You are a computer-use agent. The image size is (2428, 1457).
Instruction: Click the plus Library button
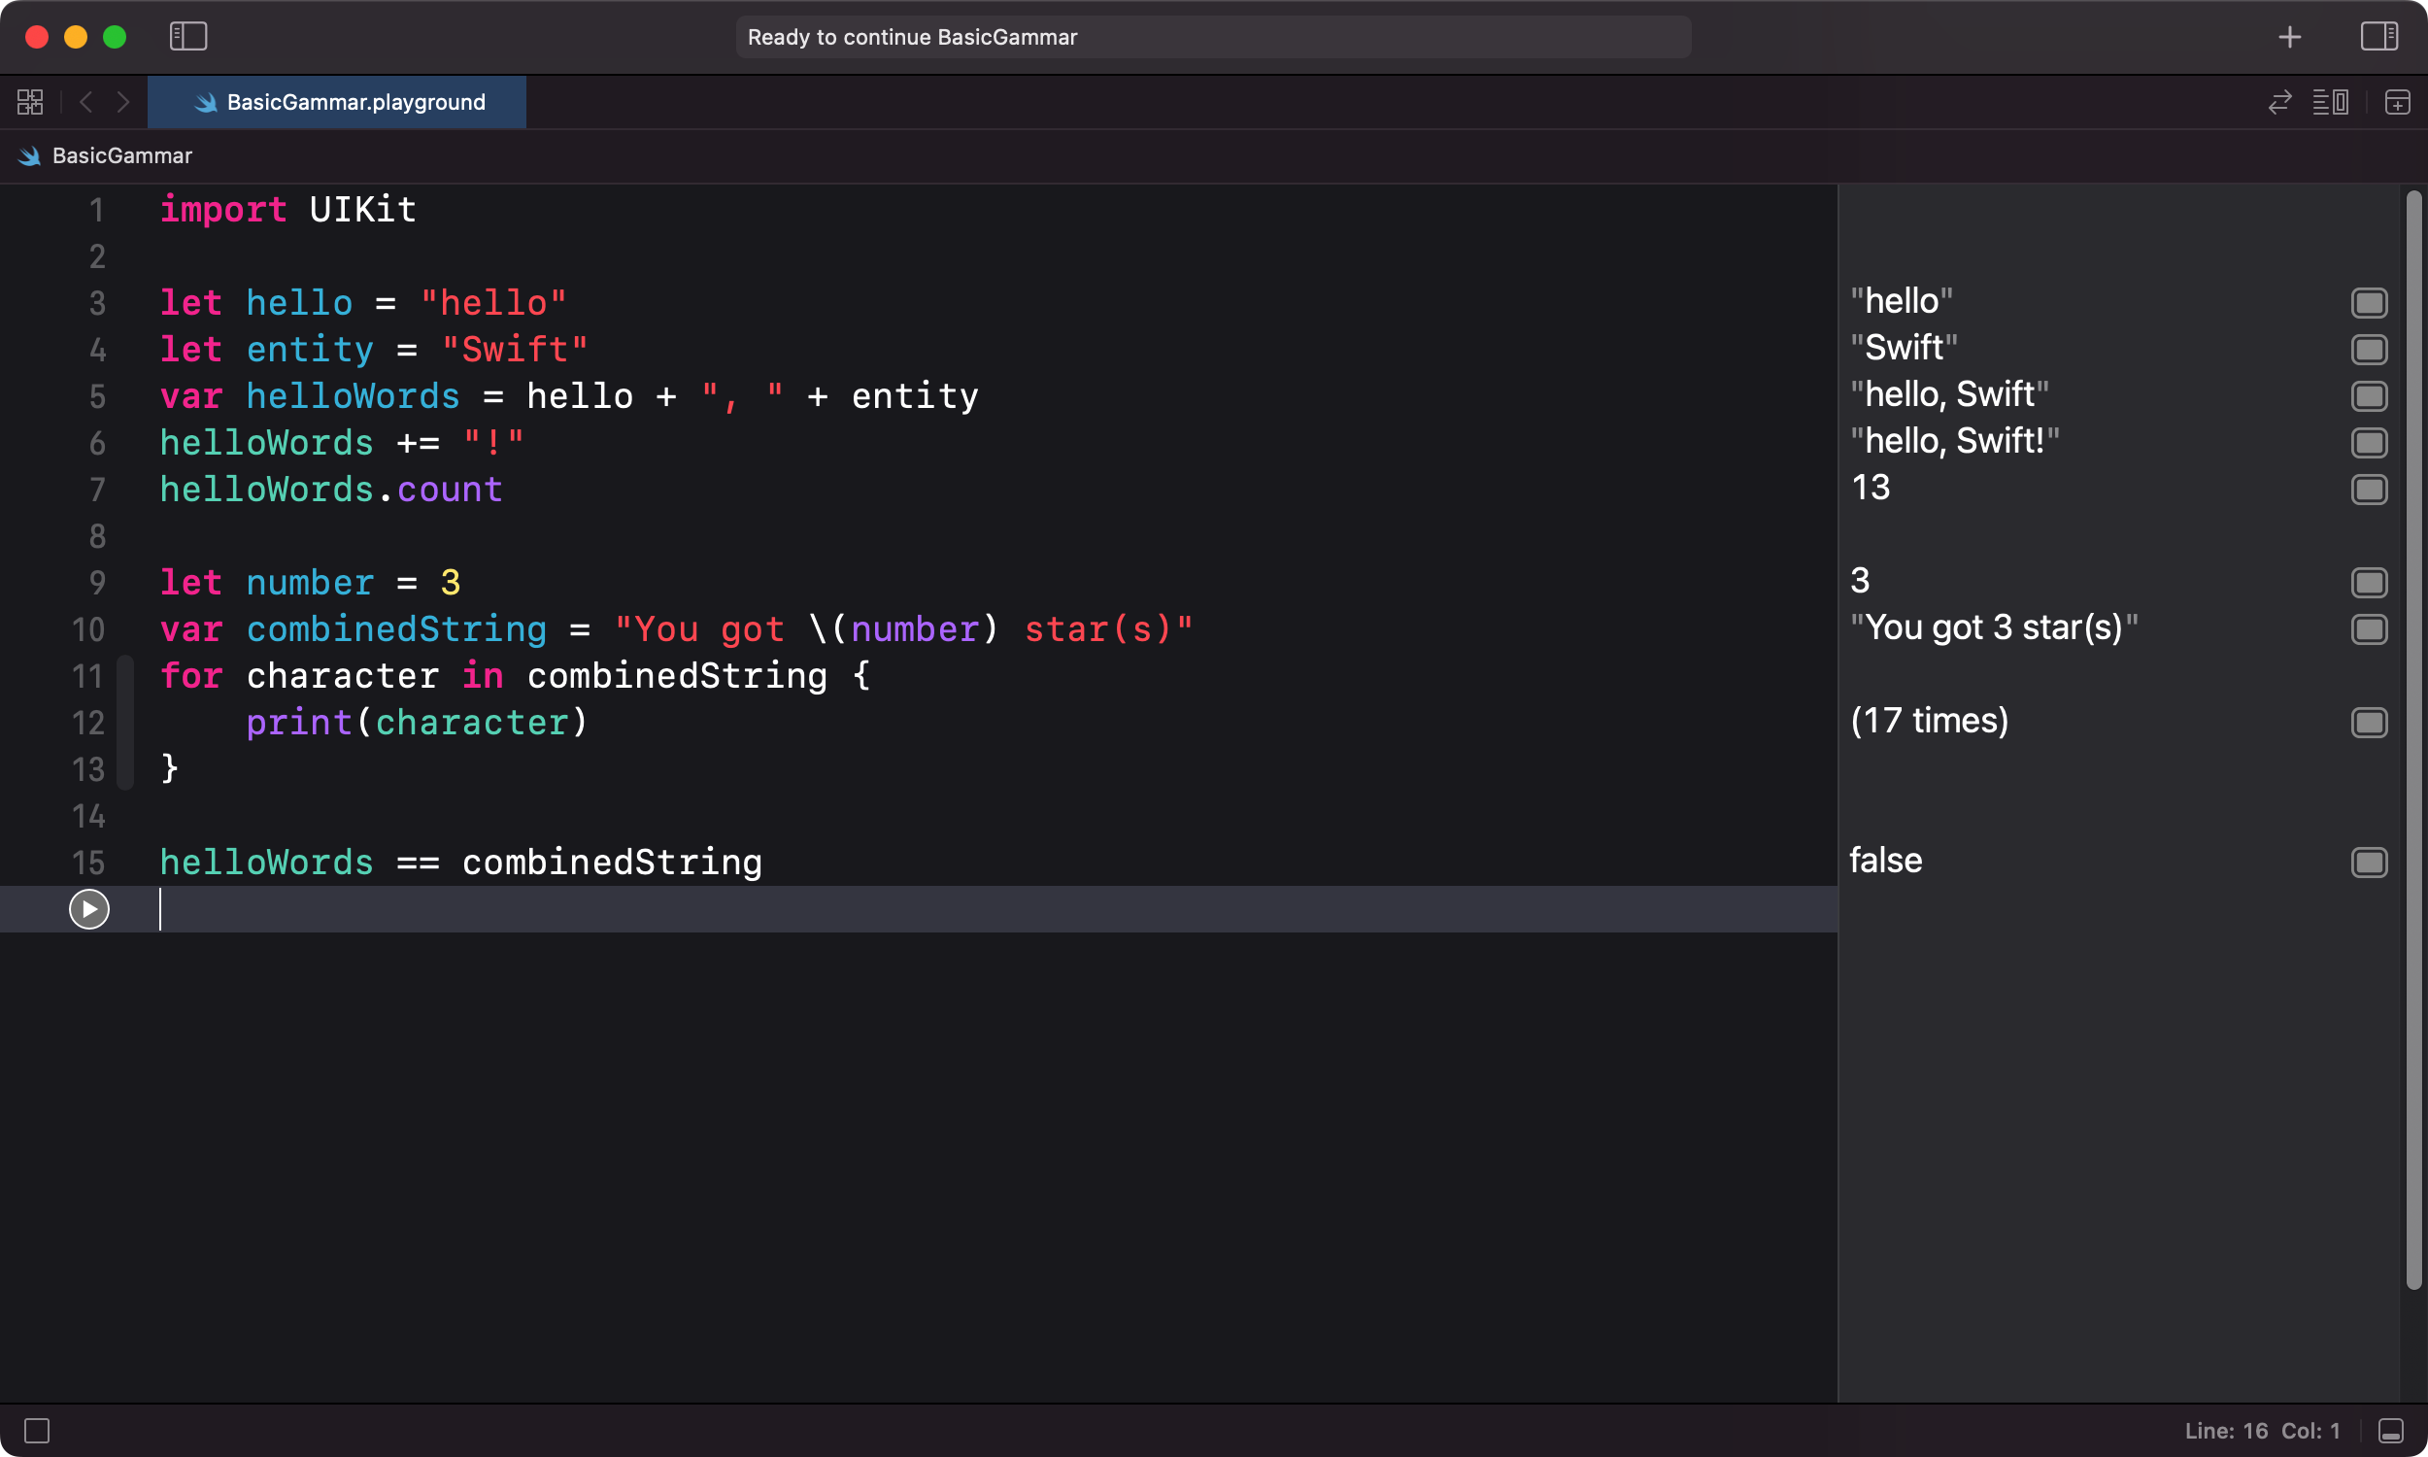(2290, 36)
